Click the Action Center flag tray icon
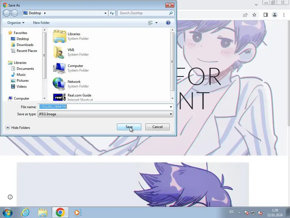The image size is (290, 218). (246, 213)
